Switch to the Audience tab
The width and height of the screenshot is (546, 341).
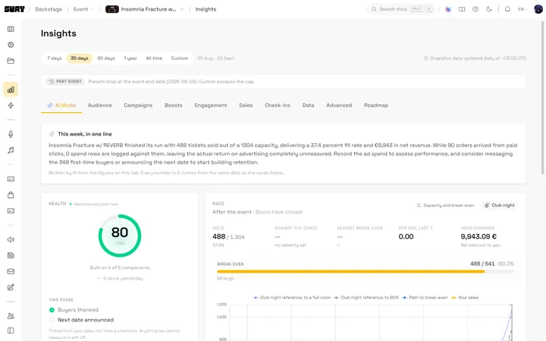click(100, 105)
